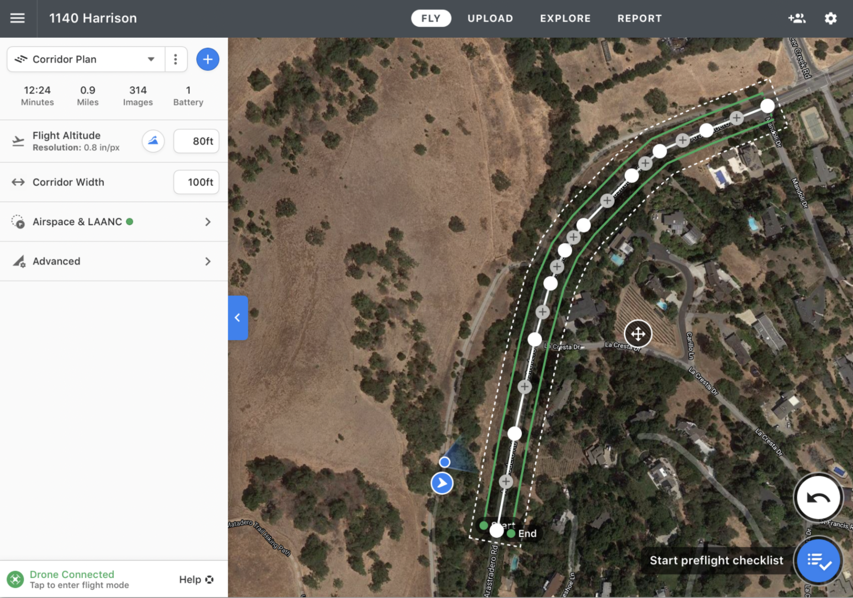Collapse the left side panel
Image resolution: width=853 pixels, height=598 pixels.
[238, 318]
